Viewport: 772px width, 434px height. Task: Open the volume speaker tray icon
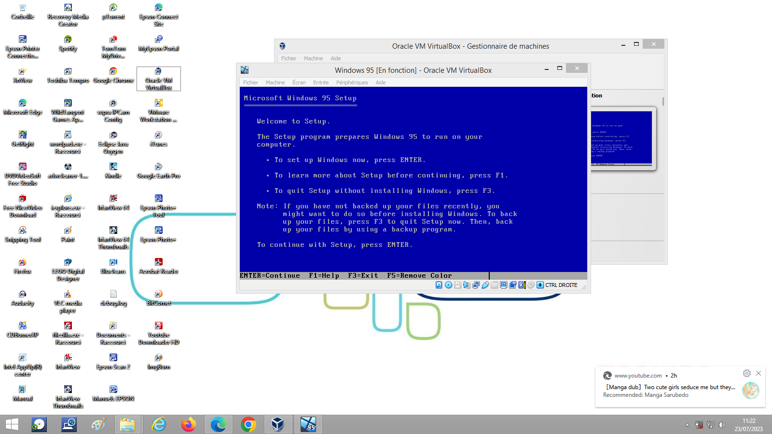[722, 425]
